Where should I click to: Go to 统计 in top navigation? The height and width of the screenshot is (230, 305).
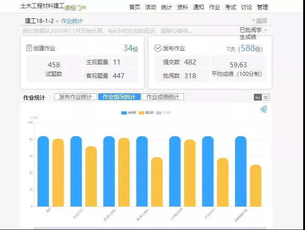click(167, 7)
